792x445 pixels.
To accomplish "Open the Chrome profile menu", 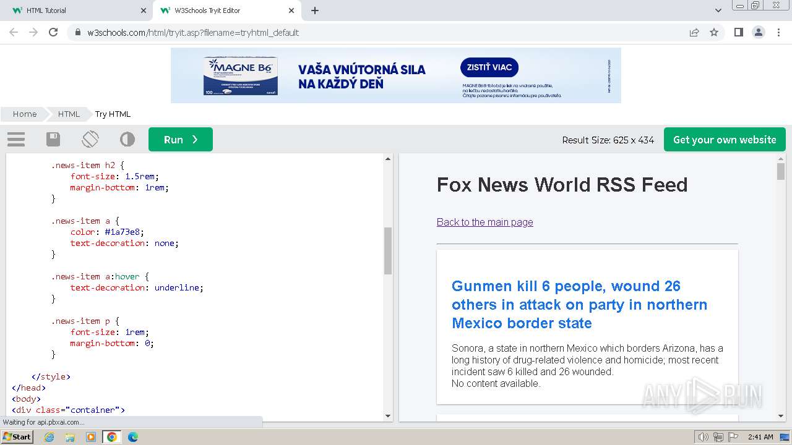I will pyautogui.click(x=759, y=32).
